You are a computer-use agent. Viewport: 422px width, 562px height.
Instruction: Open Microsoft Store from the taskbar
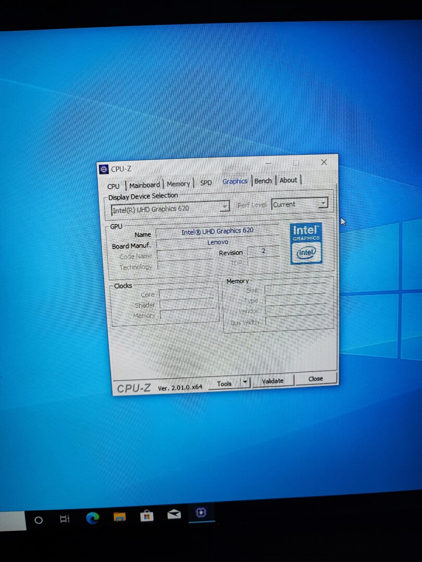(147, 516)
